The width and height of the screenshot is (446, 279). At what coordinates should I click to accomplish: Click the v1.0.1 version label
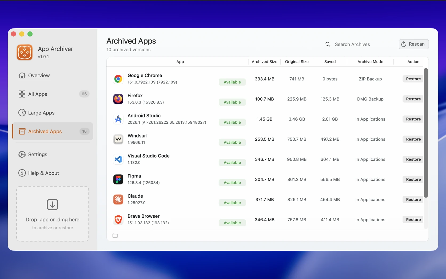[43, 57]
